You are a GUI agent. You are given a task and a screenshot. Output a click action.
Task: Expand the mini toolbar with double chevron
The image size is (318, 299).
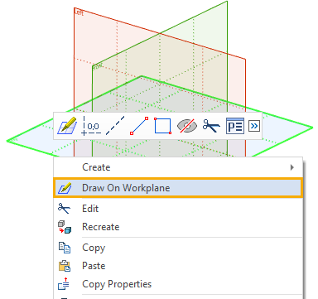click(x=254, y=126)
